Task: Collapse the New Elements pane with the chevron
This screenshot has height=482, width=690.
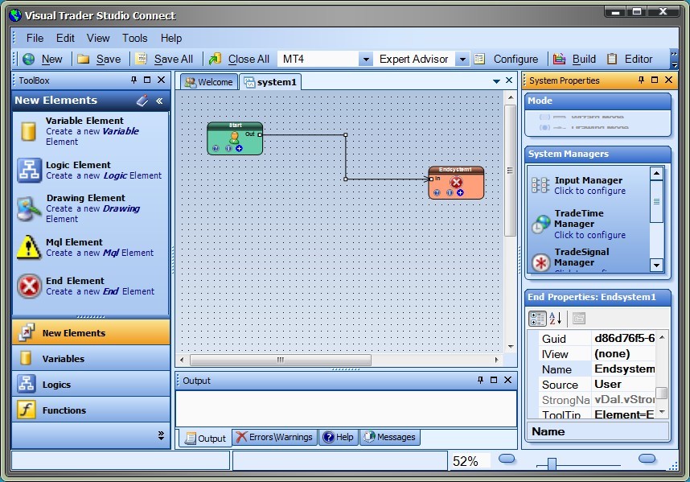Action: click(x=159, y=101)
